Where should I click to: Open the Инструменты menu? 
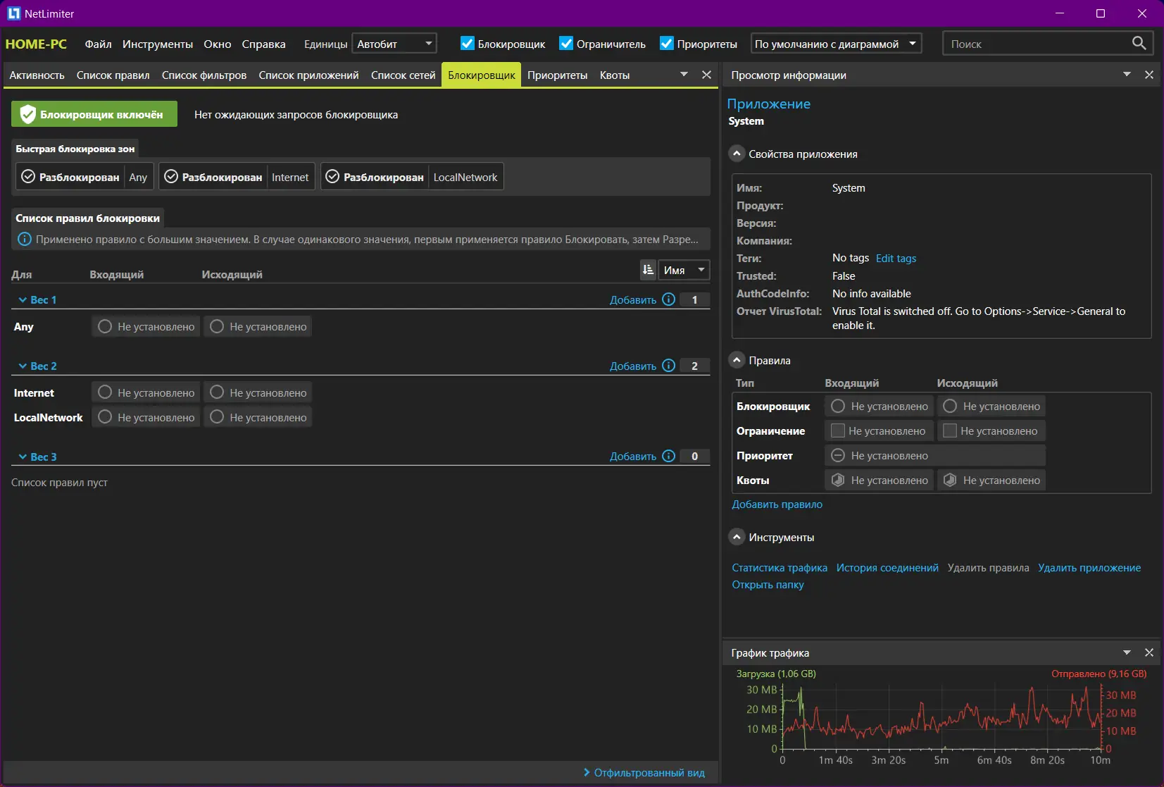[157, 44]
